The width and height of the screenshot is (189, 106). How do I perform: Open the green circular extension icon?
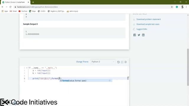[x=177, y=7]
